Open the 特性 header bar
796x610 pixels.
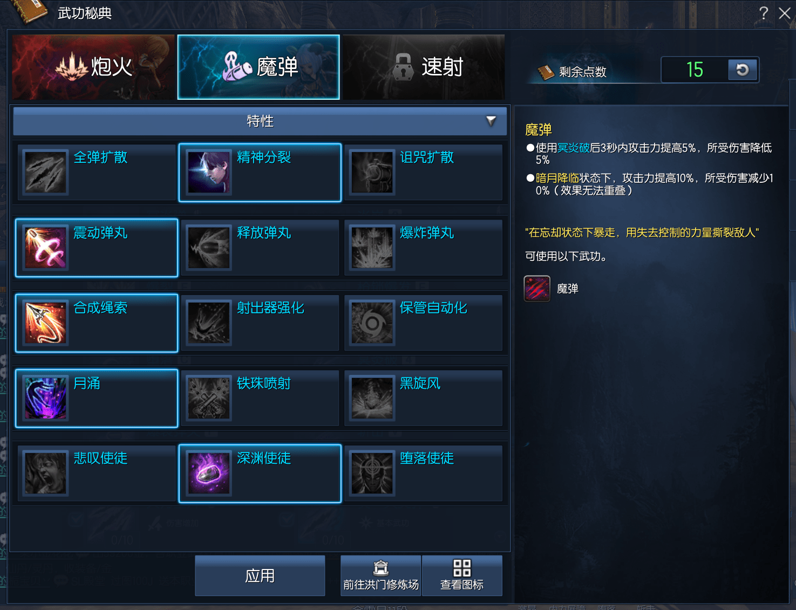[x=260, y=121]
